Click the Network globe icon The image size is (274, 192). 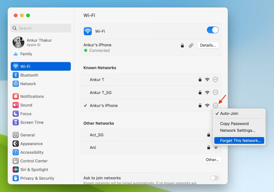tap(16, 84)
